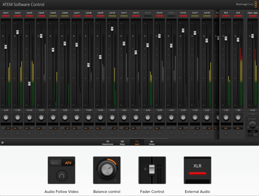Click the Cam3 fader handle
This screenshot has height=196, width=259.
(x=29, y=84)
